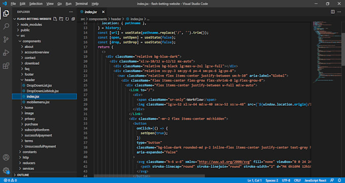The image size is (345, 183).
Task: Open the Manage gear icon
Action: click(x=6, y=170)
